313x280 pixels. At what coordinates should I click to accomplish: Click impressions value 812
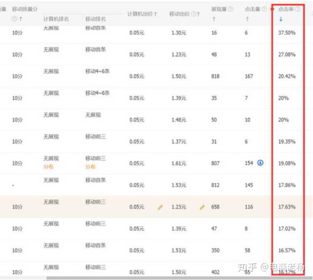click(x=215, y=185)
